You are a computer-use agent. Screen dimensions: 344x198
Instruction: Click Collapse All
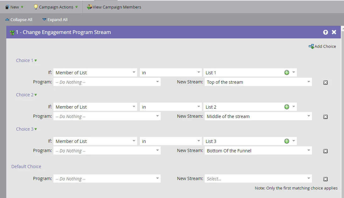click(19, 20)
